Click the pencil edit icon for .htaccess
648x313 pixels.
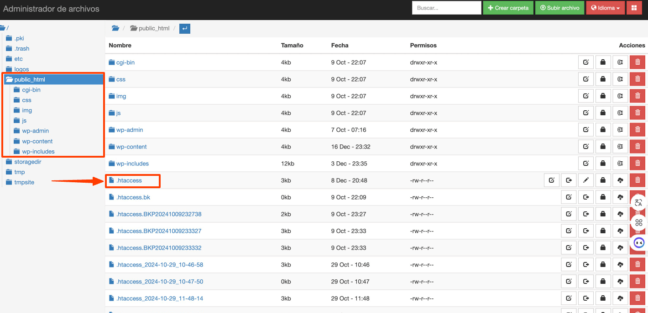tap(586, 180)
